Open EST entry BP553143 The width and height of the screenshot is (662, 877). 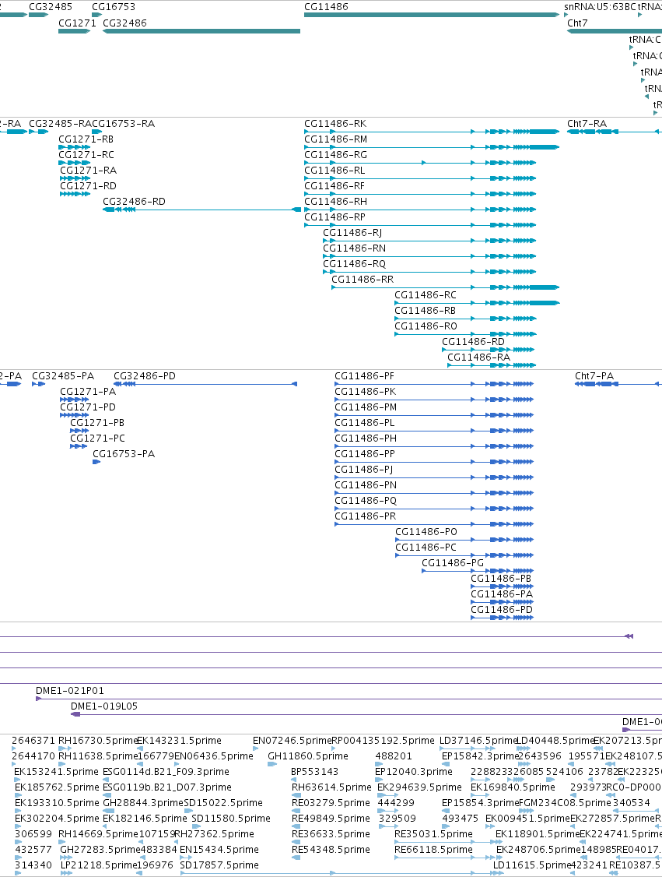tap(314, 773)
